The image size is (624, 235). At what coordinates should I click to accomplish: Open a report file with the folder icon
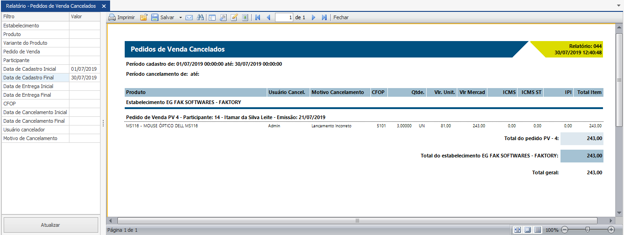[143, 17]
